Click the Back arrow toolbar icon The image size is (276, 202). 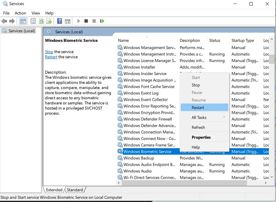click(x=4, y=21)
